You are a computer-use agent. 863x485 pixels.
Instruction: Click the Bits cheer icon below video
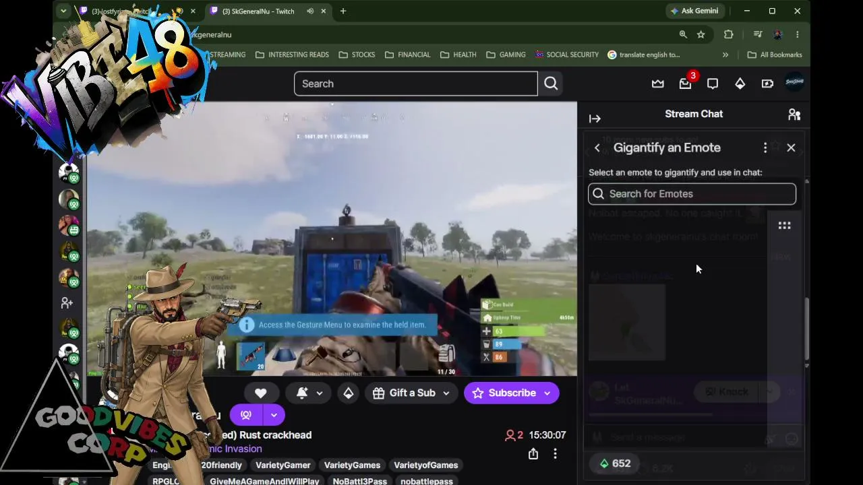pos(349,393)
